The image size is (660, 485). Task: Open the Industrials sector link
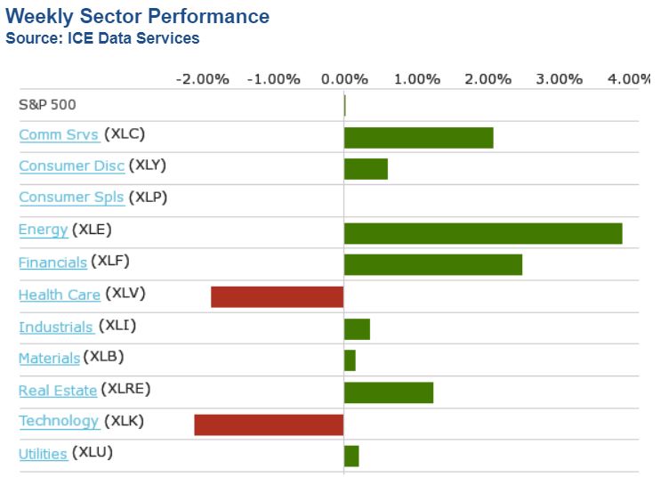pyautogui.click(x=56, y=327)
